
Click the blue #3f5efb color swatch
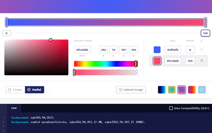[x=157, y=50]
